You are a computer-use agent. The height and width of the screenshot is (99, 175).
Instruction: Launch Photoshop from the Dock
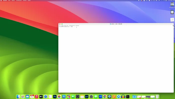(x=55, y=97)
